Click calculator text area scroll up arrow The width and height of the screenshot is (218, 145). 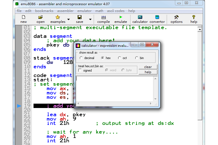coord(155,79)
